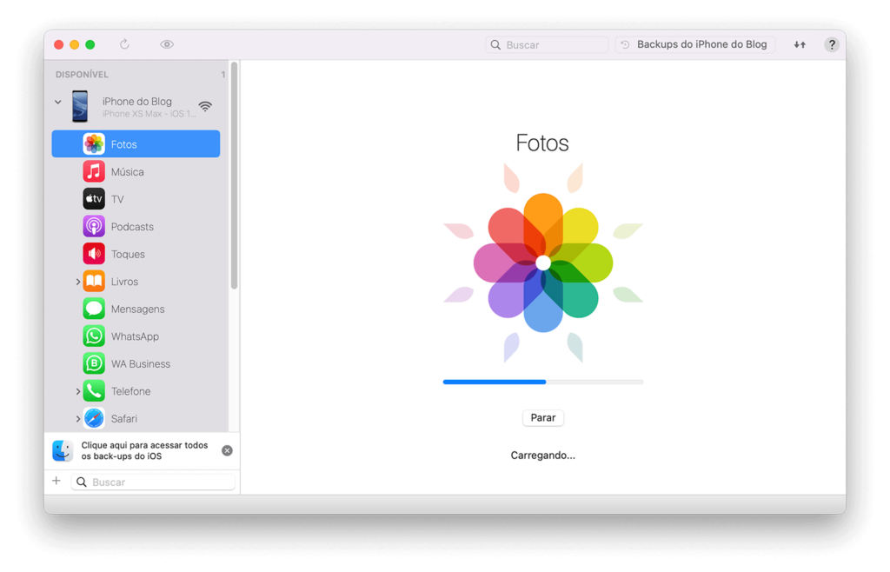Image resolution: width=890 pixels, height=572 pixels.
Task: Expand the Safari tree item
Action: click(78, 419)
